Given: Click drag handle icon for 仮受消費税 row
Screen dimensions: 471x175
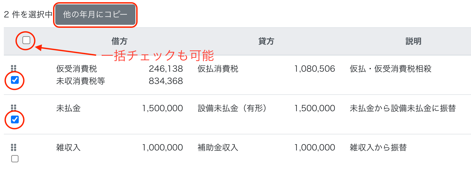Looking at the screenshot, I should tap(14, 68).
